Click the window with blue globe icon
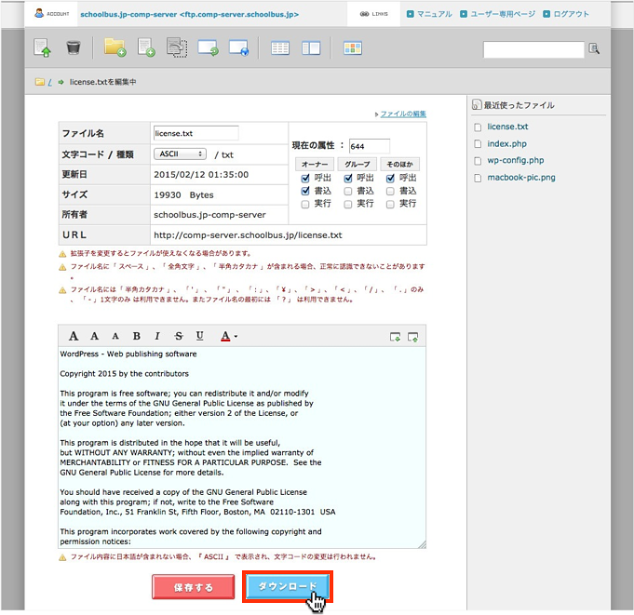Viewport: 634px width, 615px height. [x=238, y=47]
